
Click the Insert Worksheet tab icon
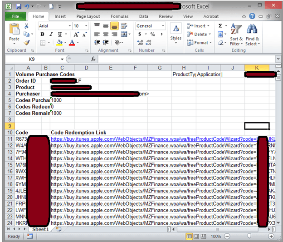click(59, 229)
